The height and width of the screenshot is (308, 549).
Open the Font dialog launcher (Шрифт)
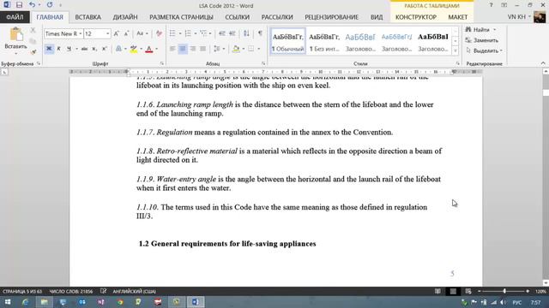click(x=162, y=63)
